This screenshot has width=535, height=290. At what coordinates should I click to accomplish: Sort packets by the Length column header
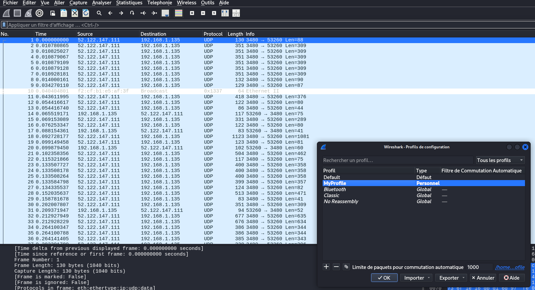235,34
